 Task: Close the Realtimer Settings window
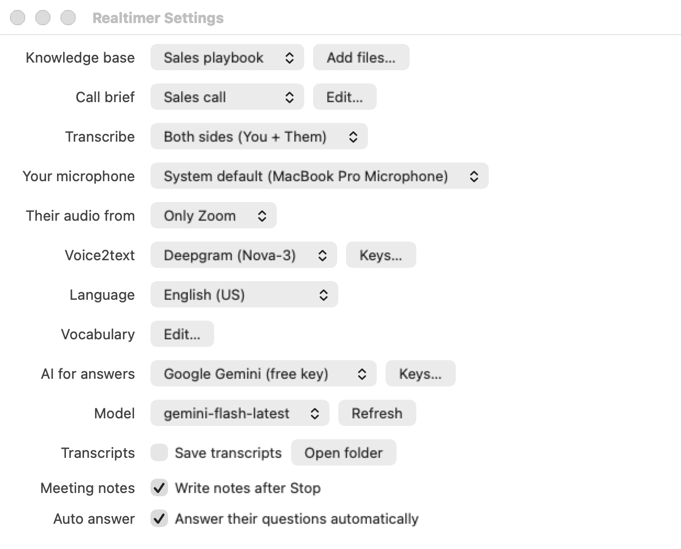tap(18, 18)
